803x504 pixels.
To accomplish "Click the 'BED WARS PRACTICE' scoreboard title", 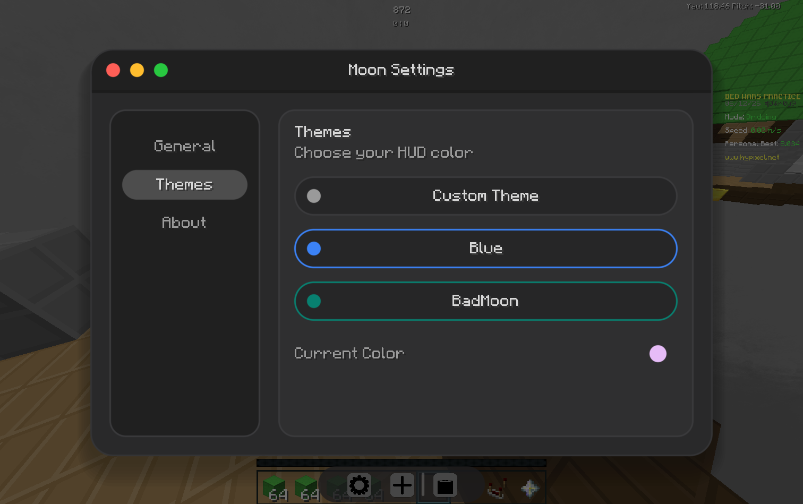I will coord(763,97).
